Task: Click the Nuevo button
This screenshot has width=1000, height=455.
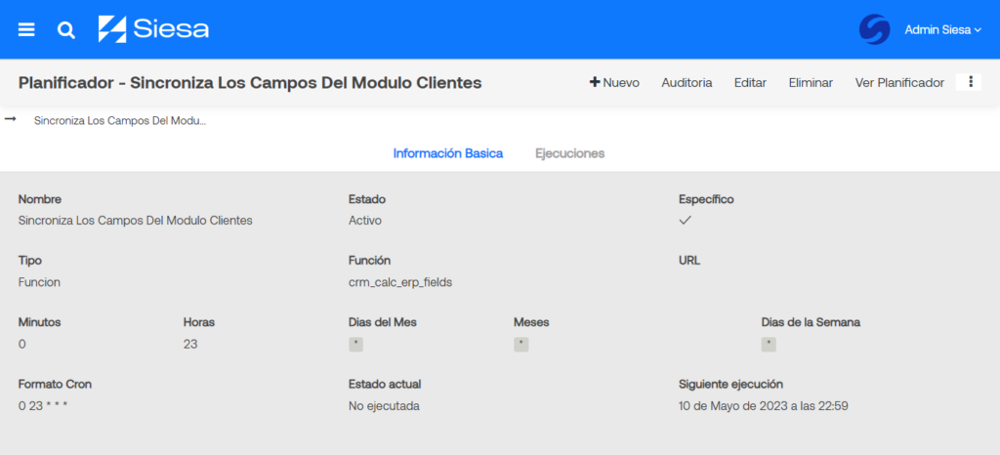Action: tap(614, 83)
